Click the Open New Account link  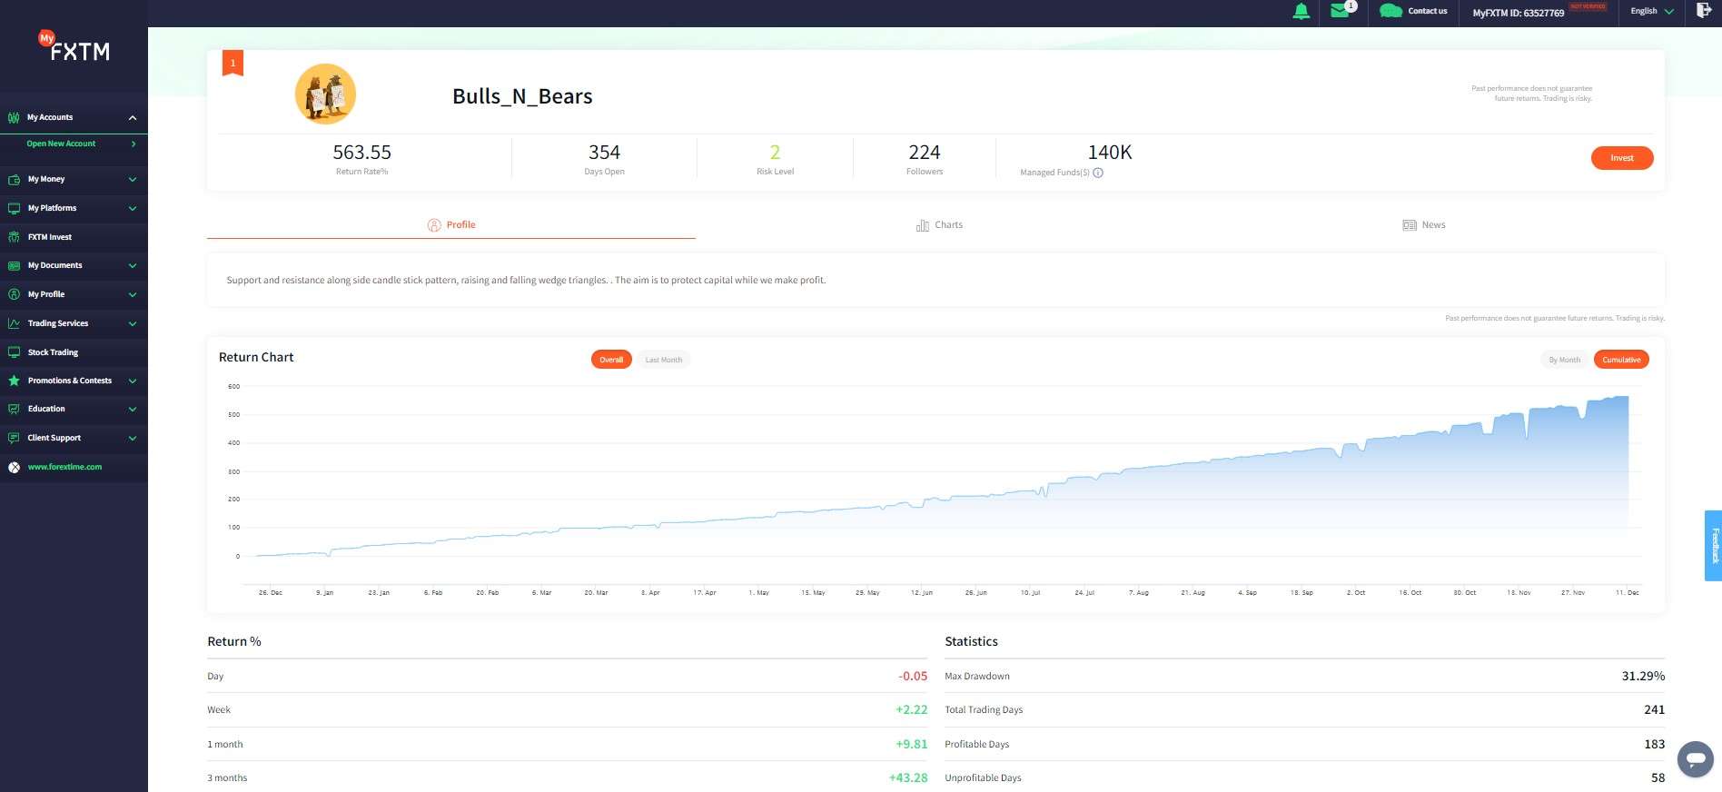61,144
